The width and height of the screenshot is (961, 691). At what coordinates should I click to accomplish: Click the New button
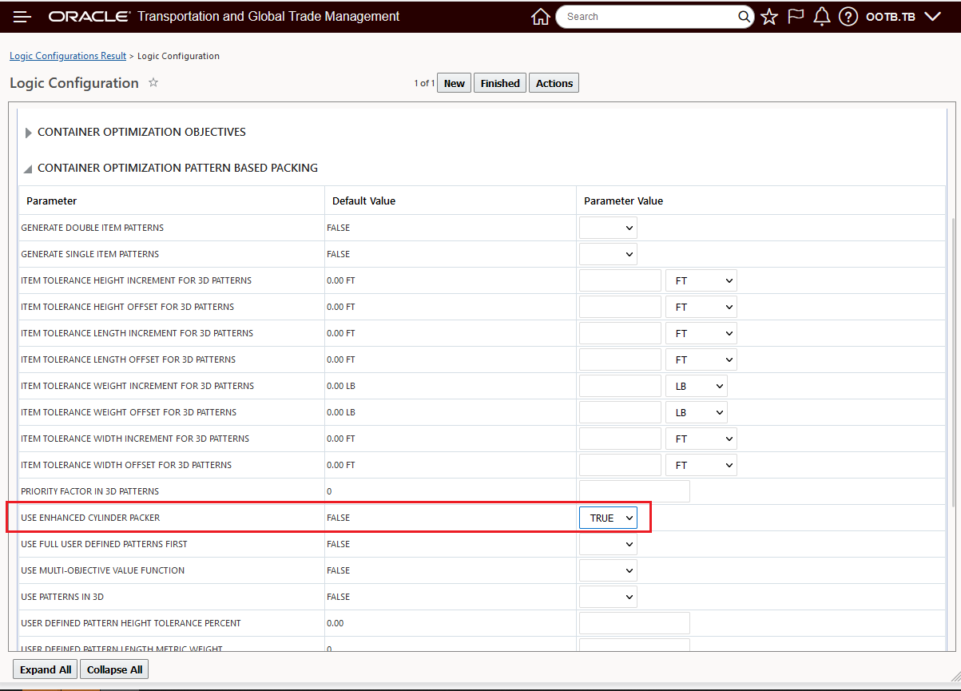coord(455,83)
